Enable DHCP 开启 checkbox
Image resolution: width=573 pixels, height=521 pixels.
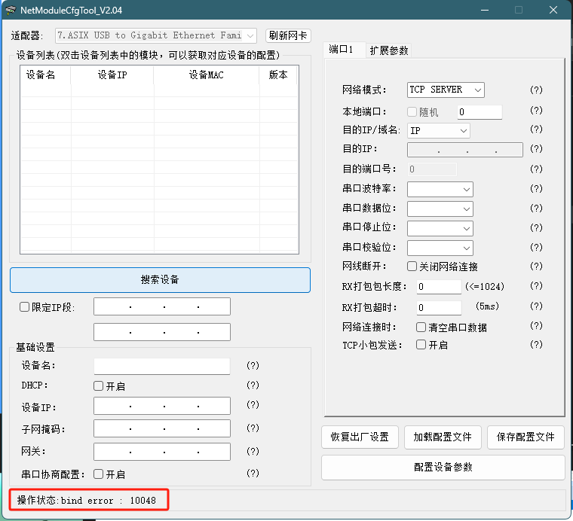[98, 386]
